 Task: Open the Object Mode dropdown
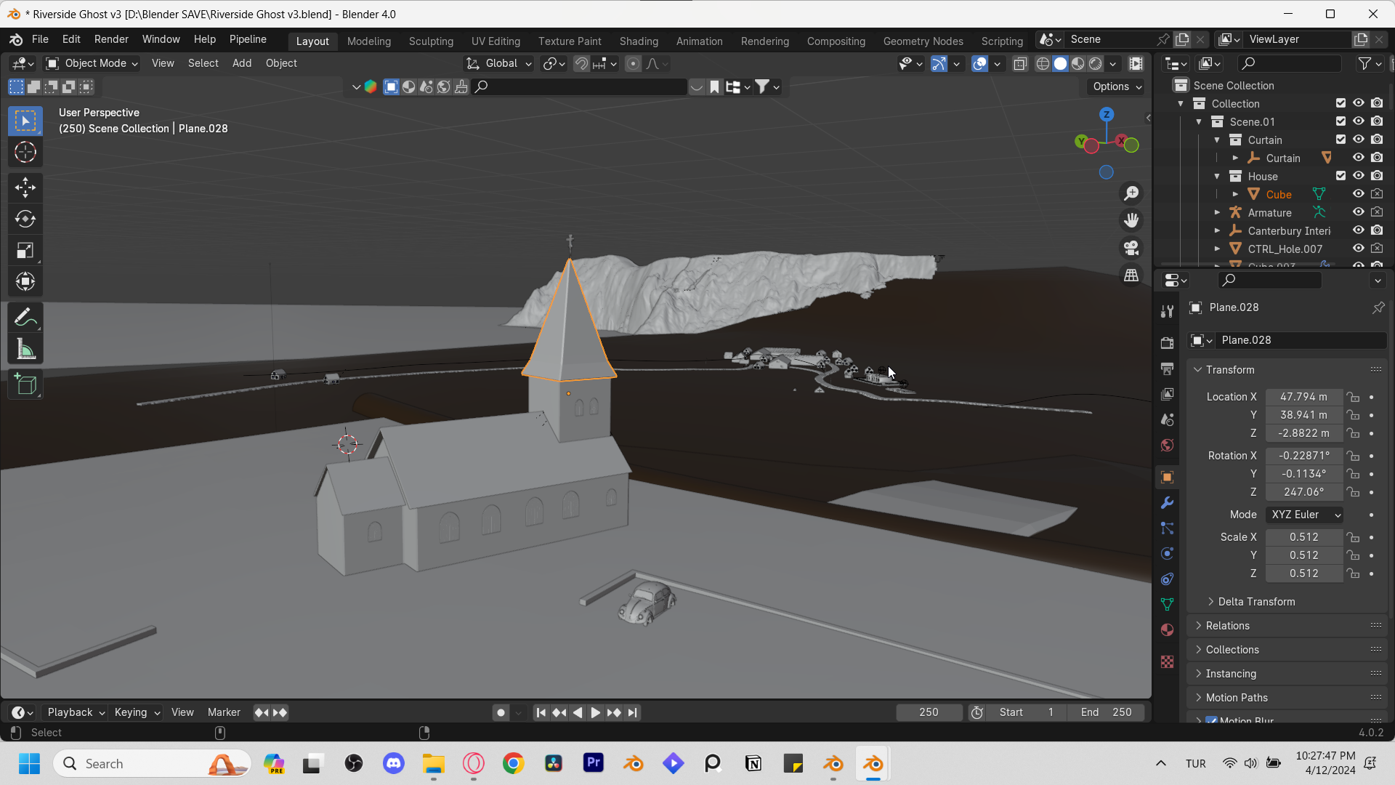[92, 63]
